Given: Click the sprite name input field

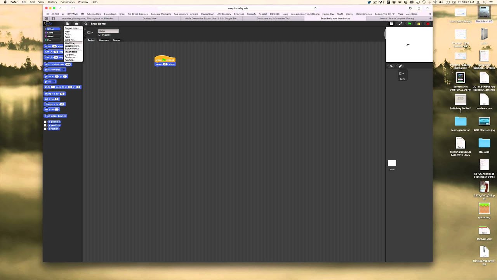Looking at the screenshot, I should tap(108, 31).
